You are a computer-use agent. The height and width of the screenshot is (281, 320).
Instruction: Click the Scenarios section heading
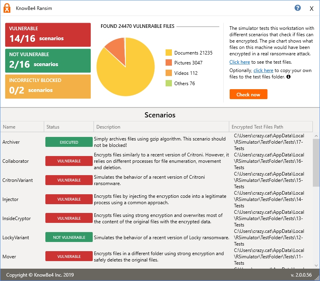tap(160, 115)
